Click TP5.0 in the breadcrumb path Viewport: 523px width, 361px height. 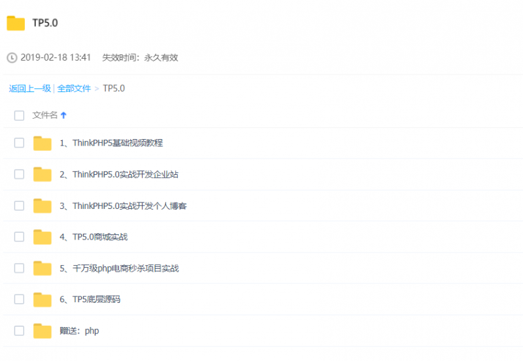tap(114, 88)
